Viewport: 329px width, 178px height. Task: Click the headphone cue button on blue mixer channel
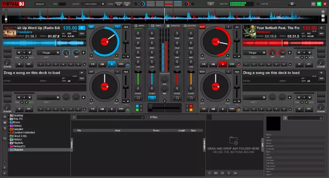pos(152,98)
